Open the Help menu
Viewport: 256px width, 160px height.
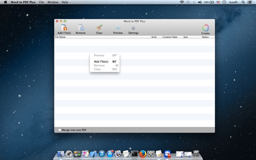[65, 2]
